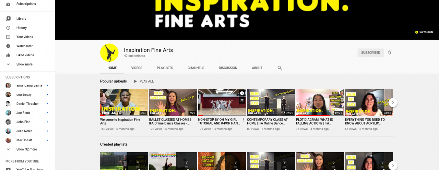Screen dimensions: 439x170
Task: Click the Subscriptions sidebar label
Action: pyautogui.click(x=26, y=4)
